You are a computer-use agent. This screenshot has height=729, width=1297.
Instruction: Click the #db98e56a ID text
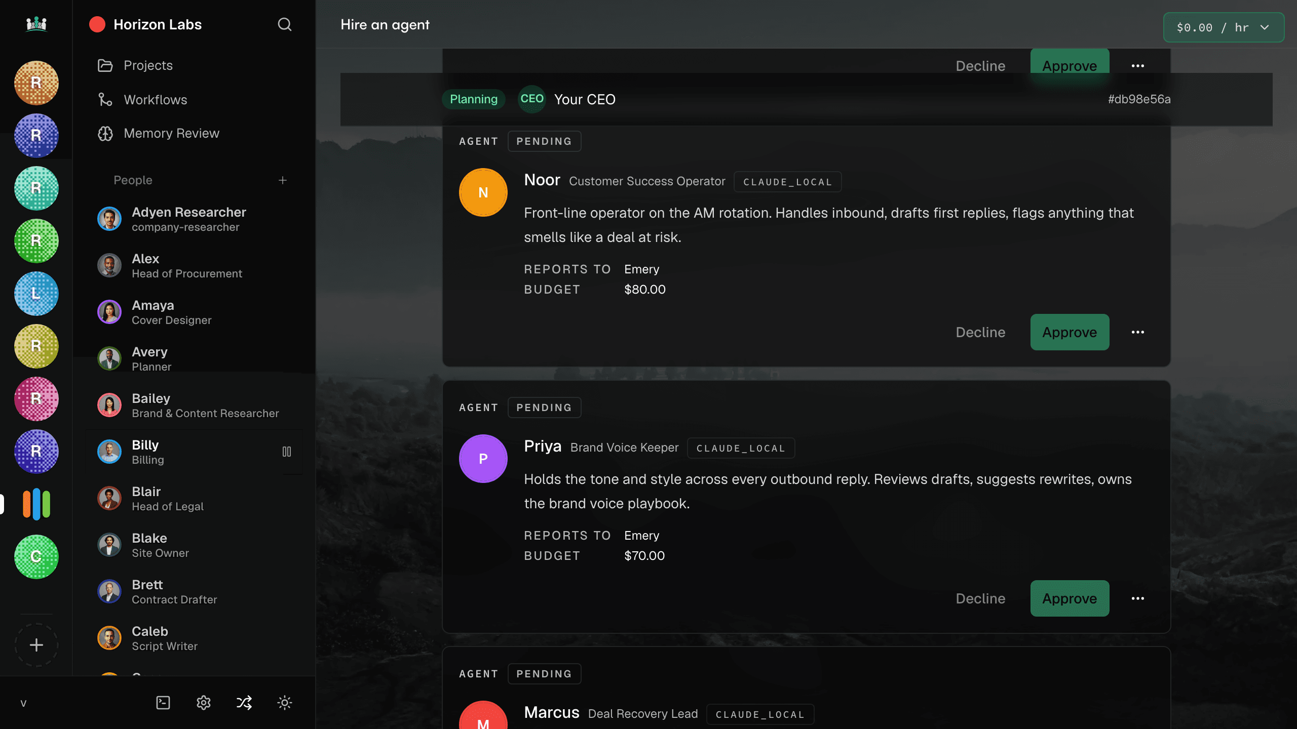click(1139, 99)
